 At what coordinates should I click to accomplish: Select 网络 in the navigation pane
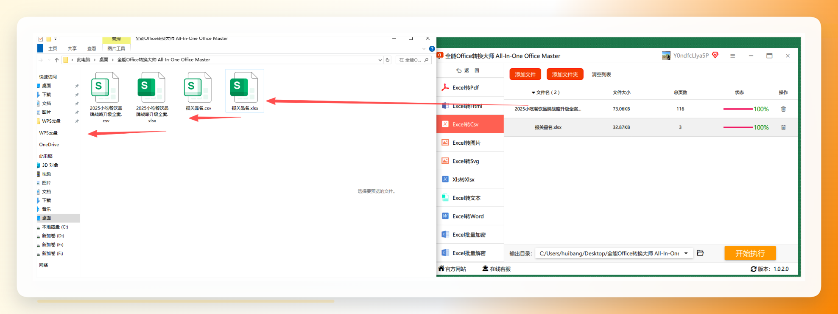pos(44,265)
